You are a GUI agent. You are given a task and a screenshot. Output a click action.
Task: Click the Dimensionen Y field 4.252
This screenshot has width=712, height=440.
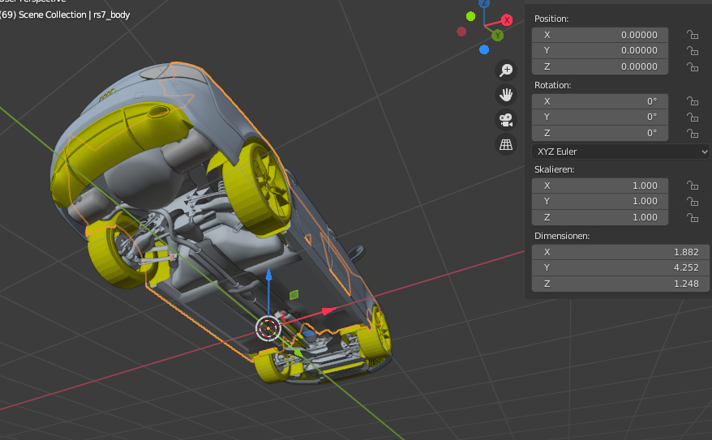pyautogui.click(x=620, y=268)
